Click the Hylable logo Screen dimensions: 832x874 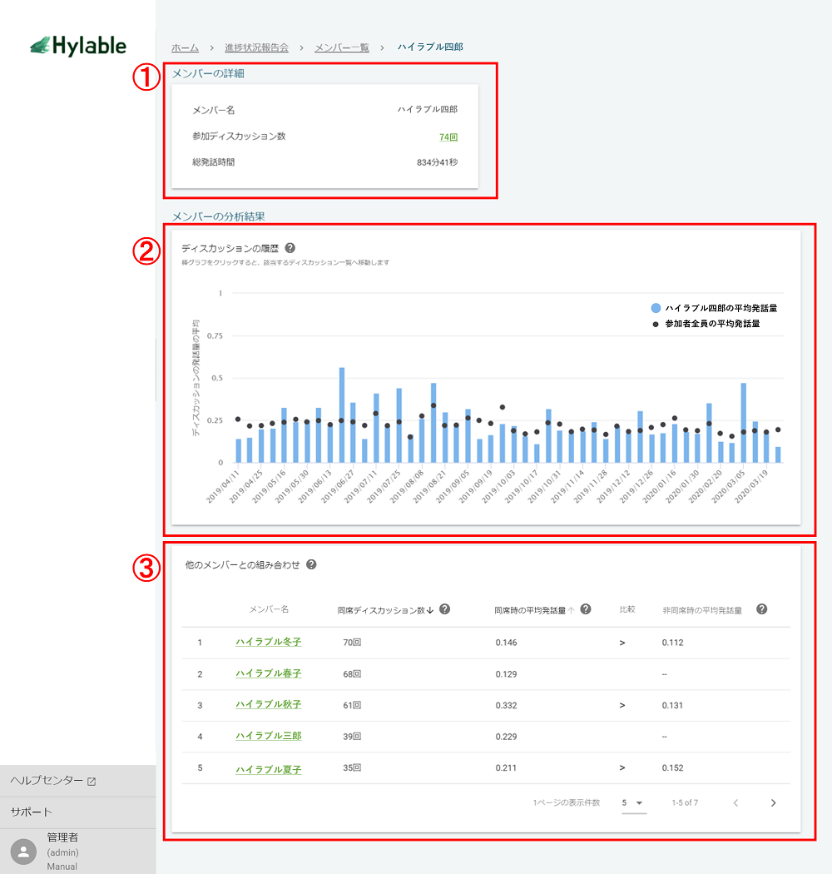pos(77,46)
